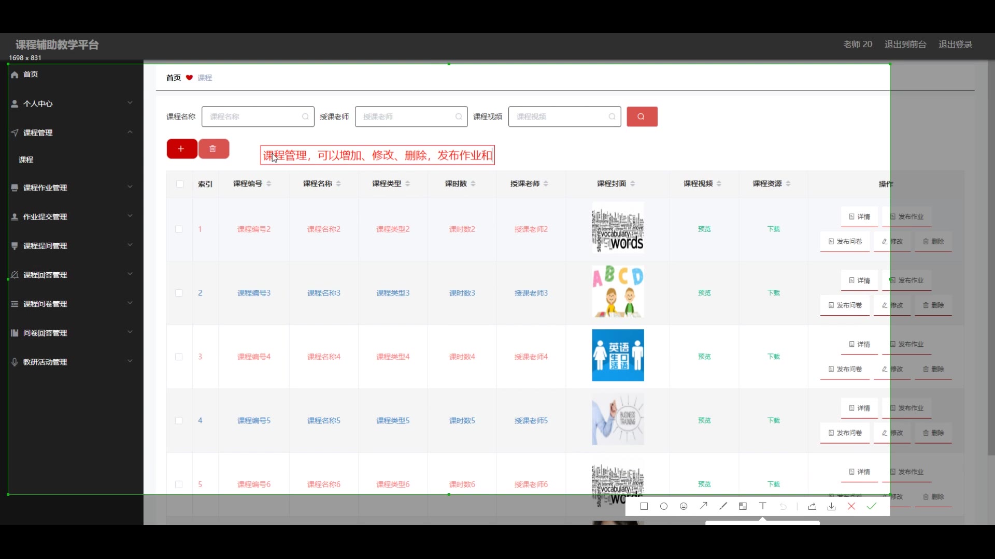Tick checkbox for row 3
This screenshot has width=995, height=559.
[179, 357]
